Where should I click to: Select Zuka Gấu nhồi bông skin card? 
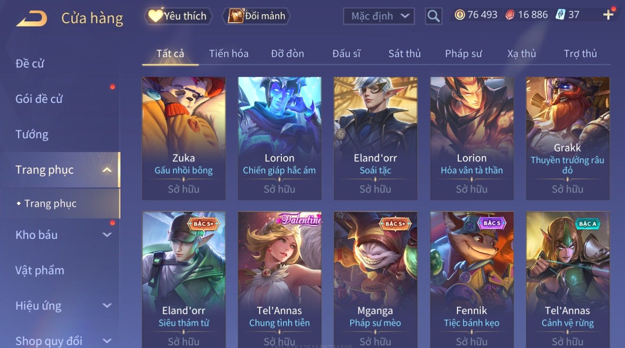pyautogui.click(x=184, y=139)
